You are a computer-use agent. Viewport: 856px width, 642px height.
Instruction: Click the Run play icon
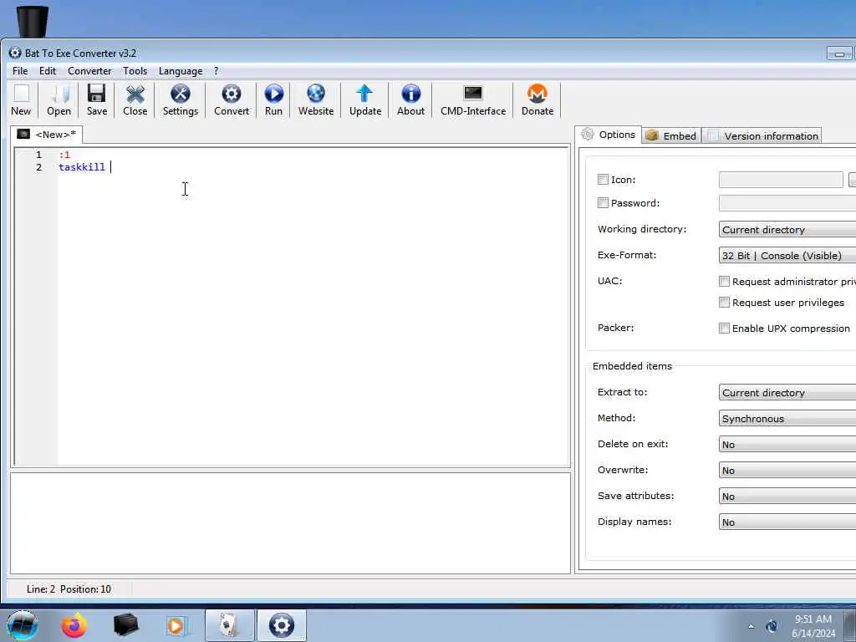(273, 94)
